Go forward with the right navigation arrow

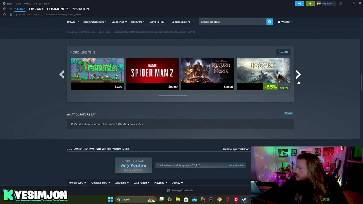[x=10, y=9]
